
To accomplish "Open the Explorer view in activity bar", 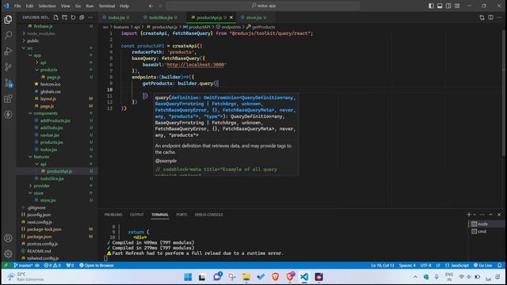I will [8, 20].
